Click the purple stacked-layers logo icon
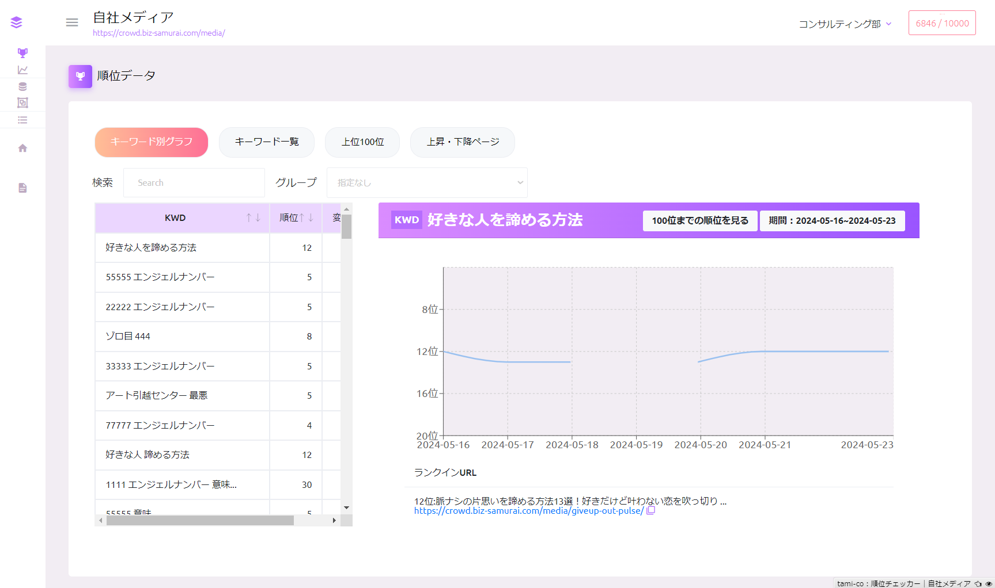Screen dimensions: 995x588 [x=16, y=22]
